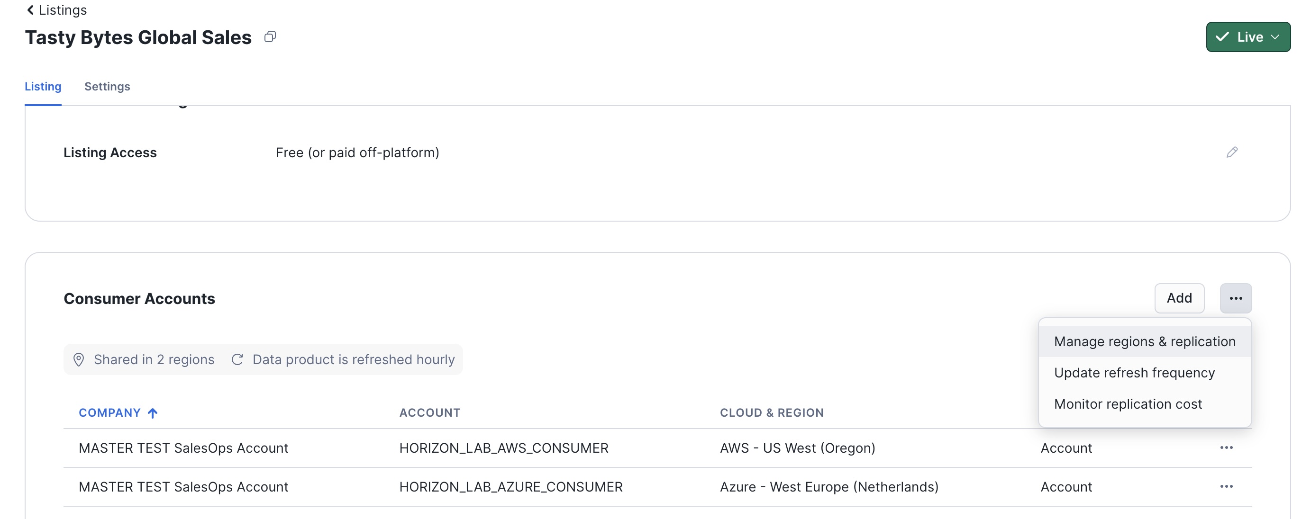Click the Shared in 2 regions label
Screen dimensions: 1311x519
pyautogui.click(x=154, y=359)
